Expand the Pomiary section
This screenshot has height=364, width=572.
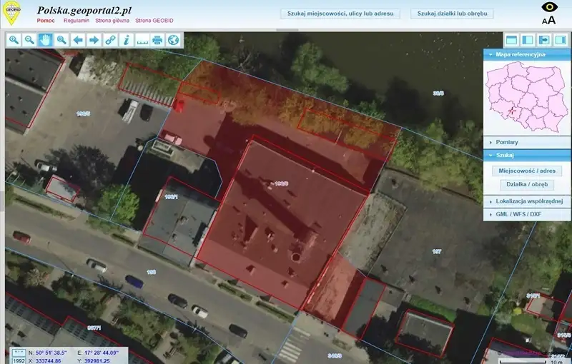pos(526,142)
